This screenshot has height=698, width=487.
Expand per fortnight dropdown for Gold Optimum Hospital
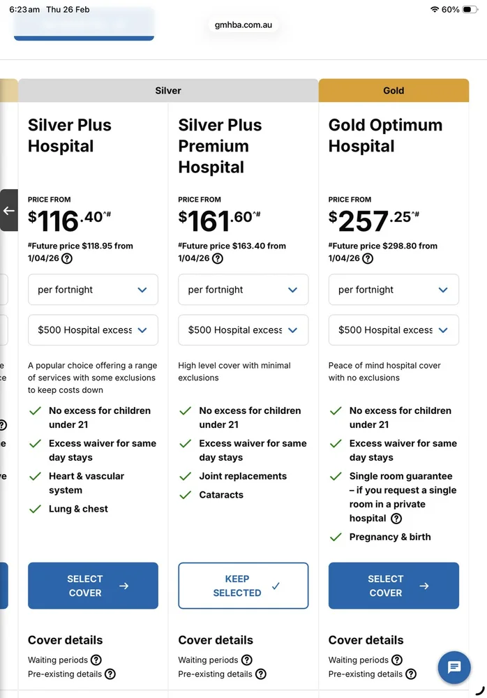pyautogui.click(x=394, y=290)
